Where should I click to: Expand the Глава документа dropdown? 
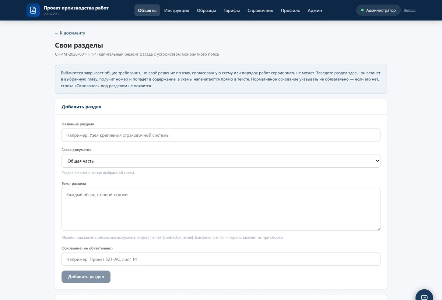pos(221,161)
